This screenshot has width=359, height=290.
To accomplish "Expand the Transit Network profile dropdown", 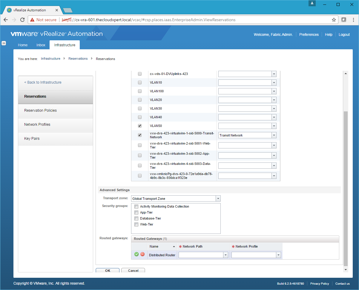I will point(274,135).
